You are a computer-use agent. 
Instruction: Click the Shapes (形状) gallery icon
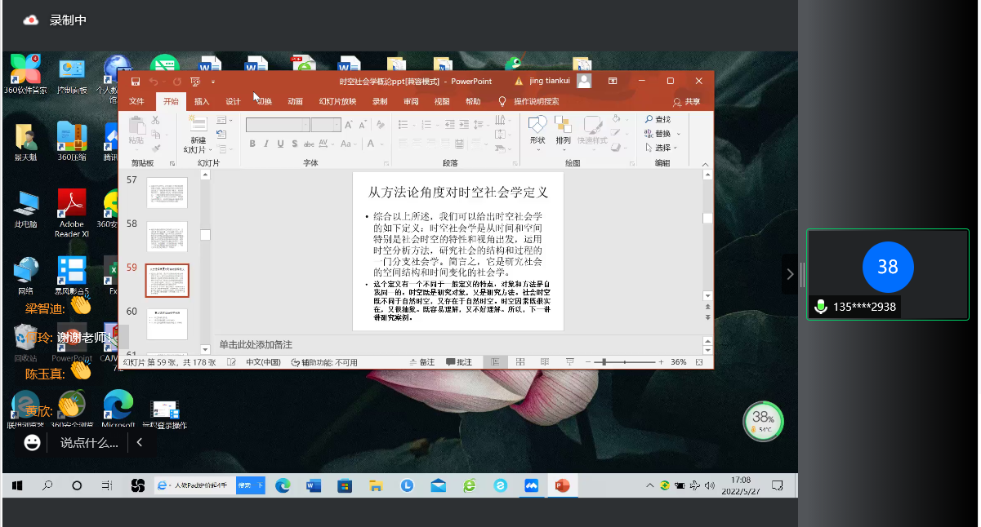click(537, 124)
